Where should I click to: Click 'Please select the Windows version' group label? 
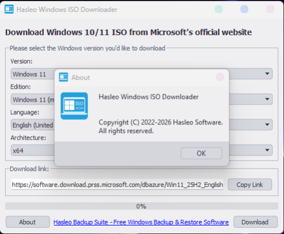click(x=87, y=48)
